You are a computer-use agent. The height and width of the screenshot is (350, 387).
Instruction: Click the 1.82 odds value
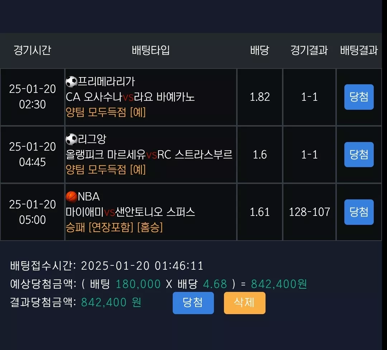pos(260,97)
